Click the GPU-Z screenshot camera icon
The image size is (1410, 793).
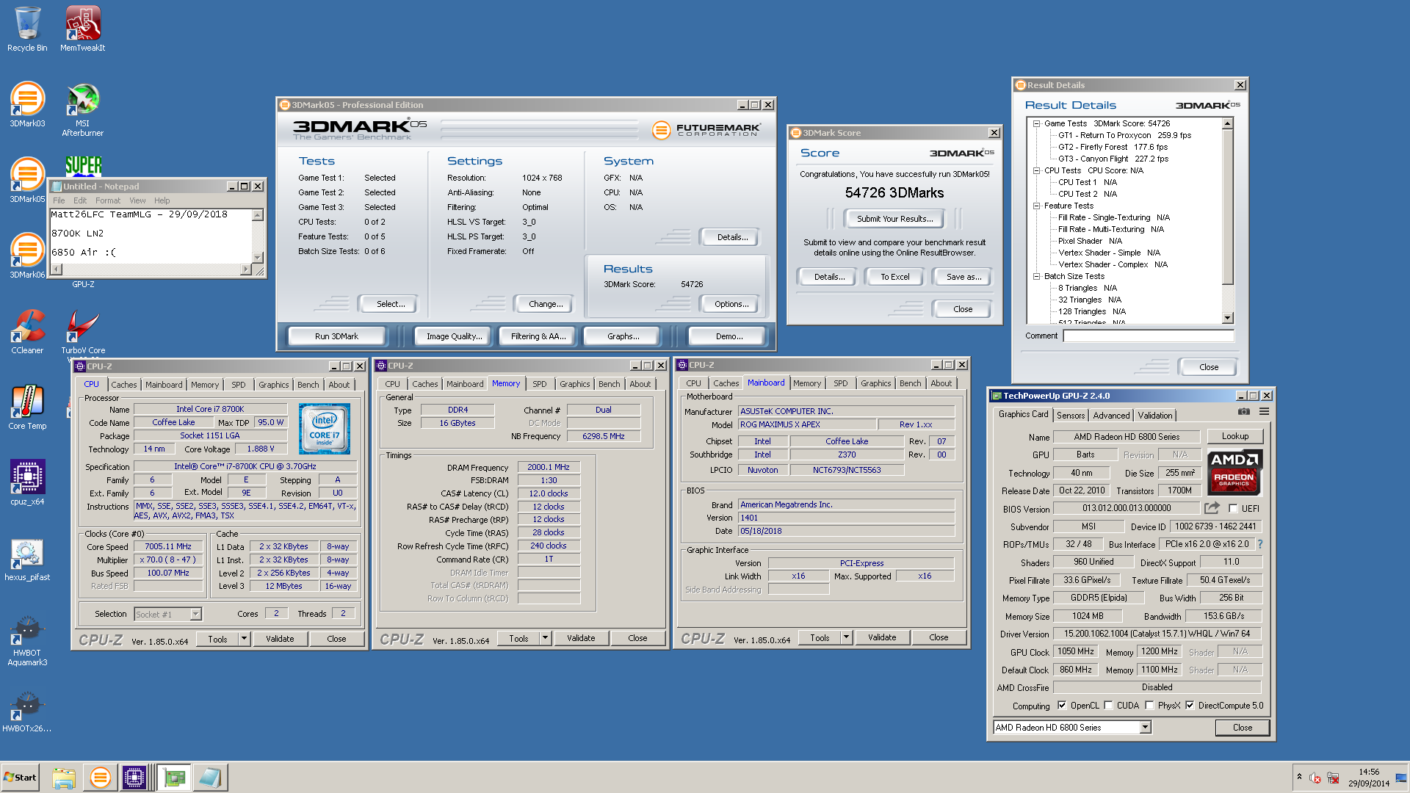[1243, 412]
